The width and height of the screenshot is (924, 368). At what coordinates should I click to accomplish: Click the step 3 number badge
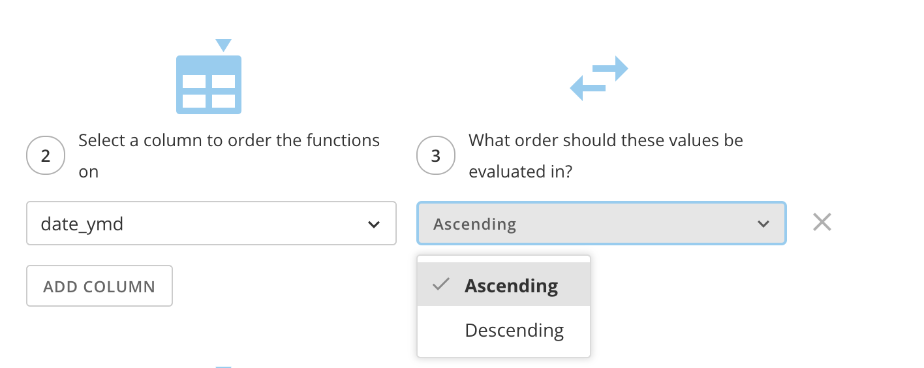436,155
